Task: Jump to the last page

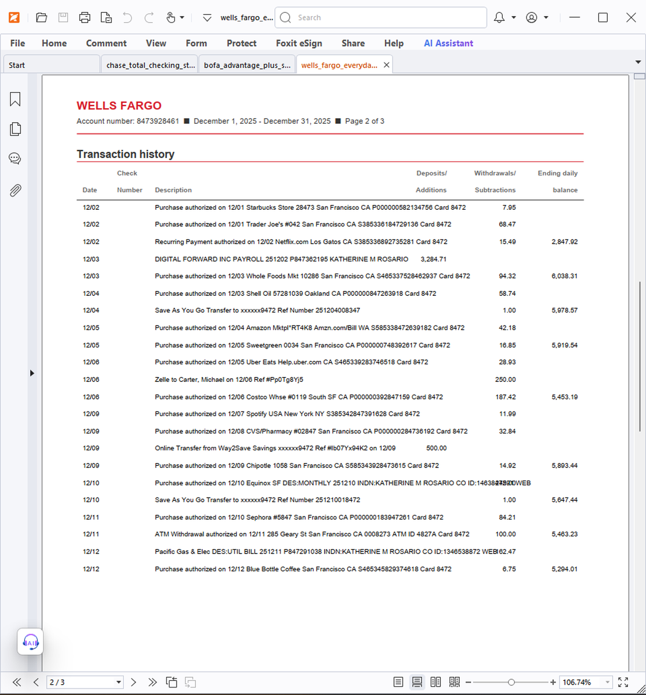Action: pos(152,682)
